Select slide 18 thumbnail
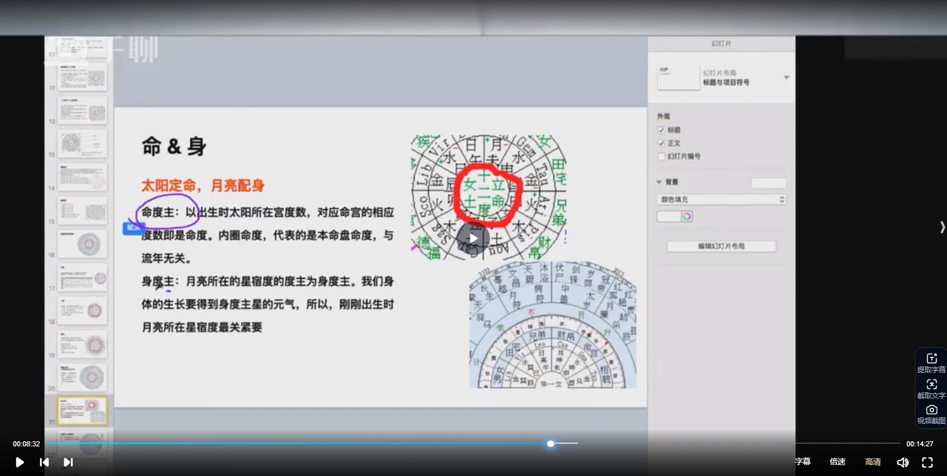Image resolution: width=947 pixels, height=476 pixels. tap(82, 310)
